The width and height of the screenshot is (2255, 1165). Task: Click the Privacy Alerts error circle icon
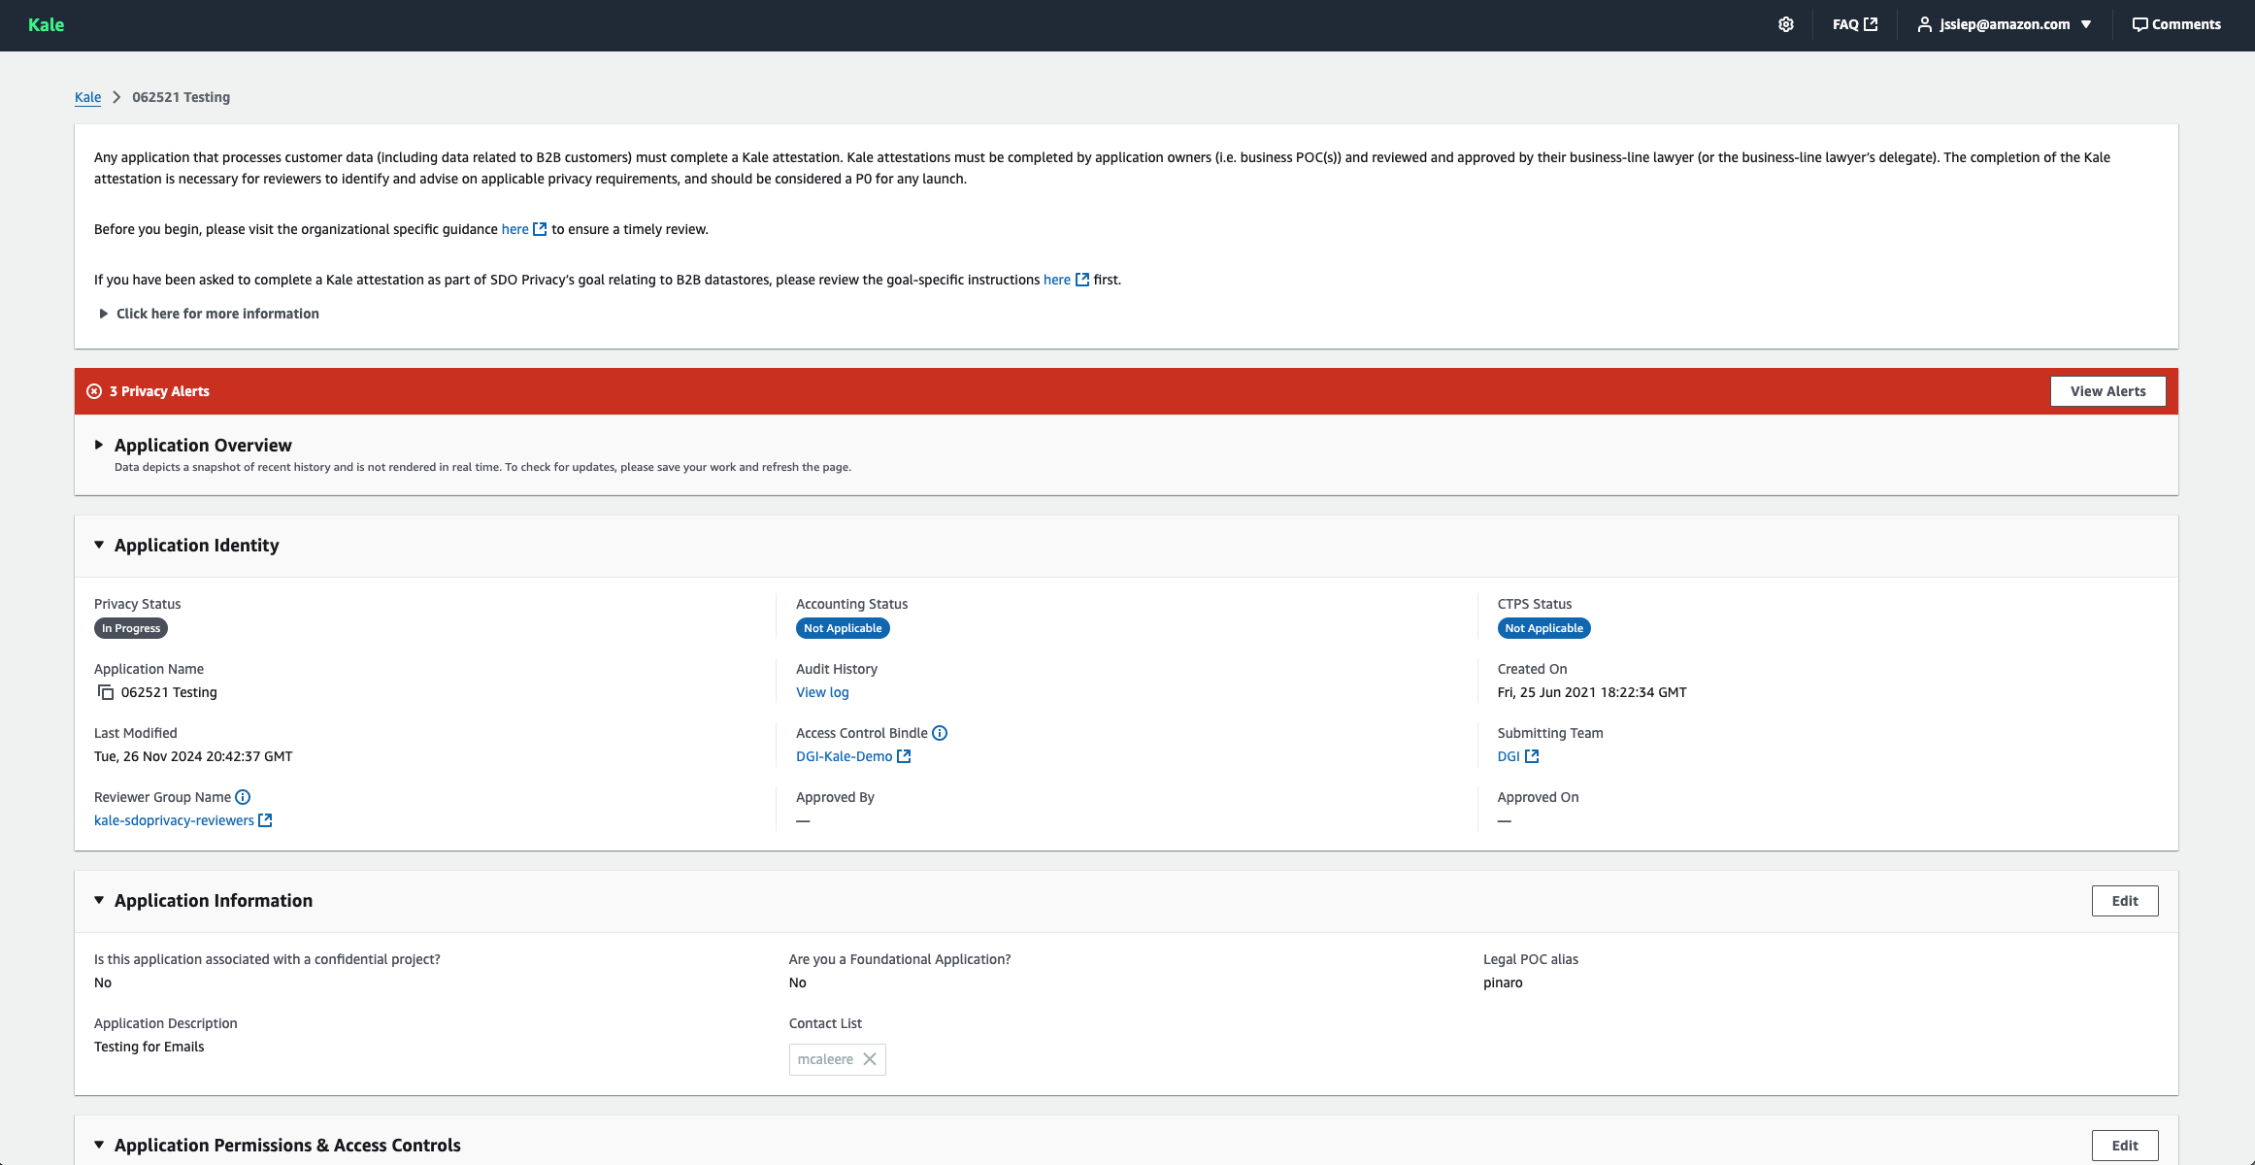pos(94,391)
